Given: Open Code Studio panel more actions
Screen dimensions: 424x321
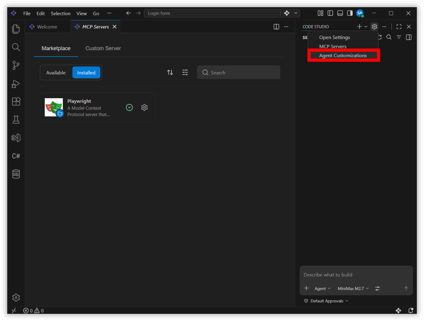Looking at the screenshot, I should [x=384, y=27].
